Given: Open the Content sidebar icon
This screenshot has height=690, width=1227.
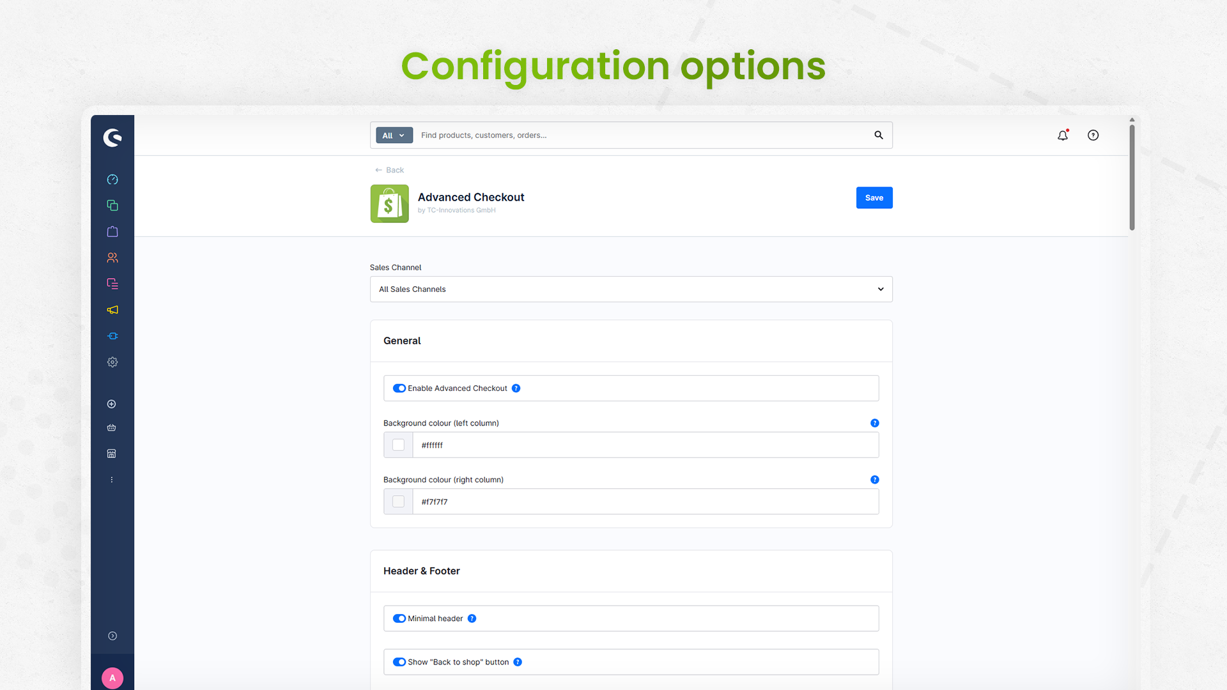Looking at the screenshot, I should coord(112,284).
